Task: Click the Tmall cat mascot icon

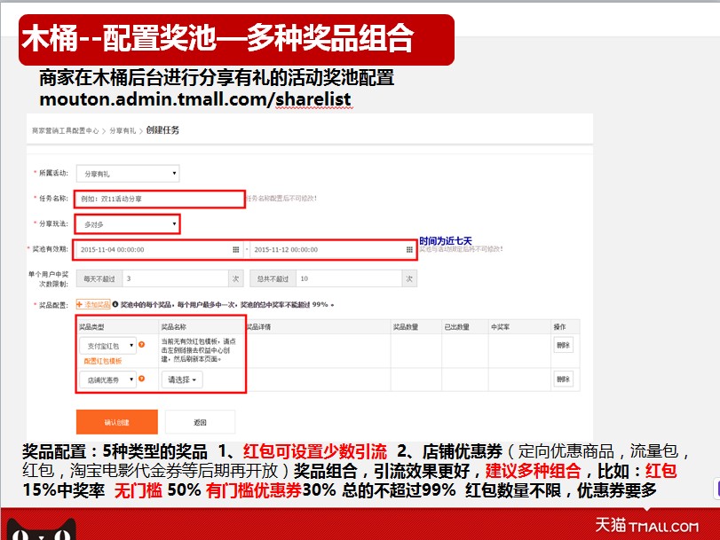Action: [x=42, y=529]
